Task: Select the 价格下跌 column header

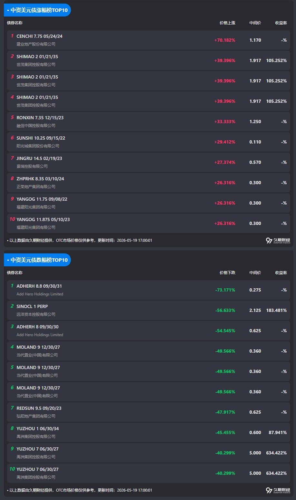Action: click(x=227, y=273)
